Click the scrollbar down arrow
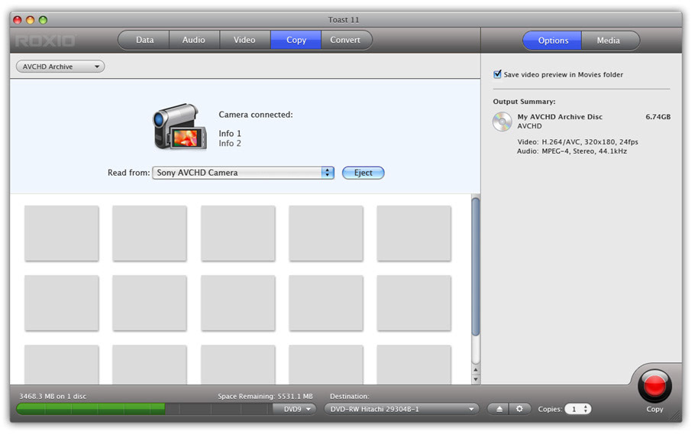 476,380
